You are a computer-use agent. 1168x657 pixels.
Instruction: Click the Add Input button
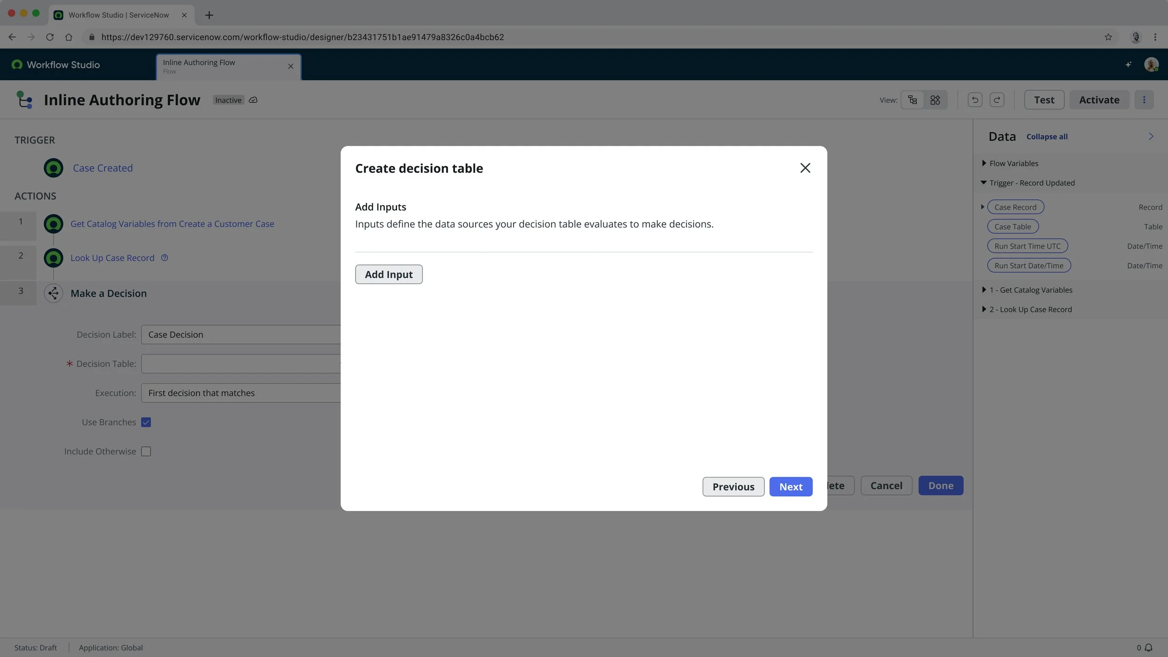(x=388, y=274)
